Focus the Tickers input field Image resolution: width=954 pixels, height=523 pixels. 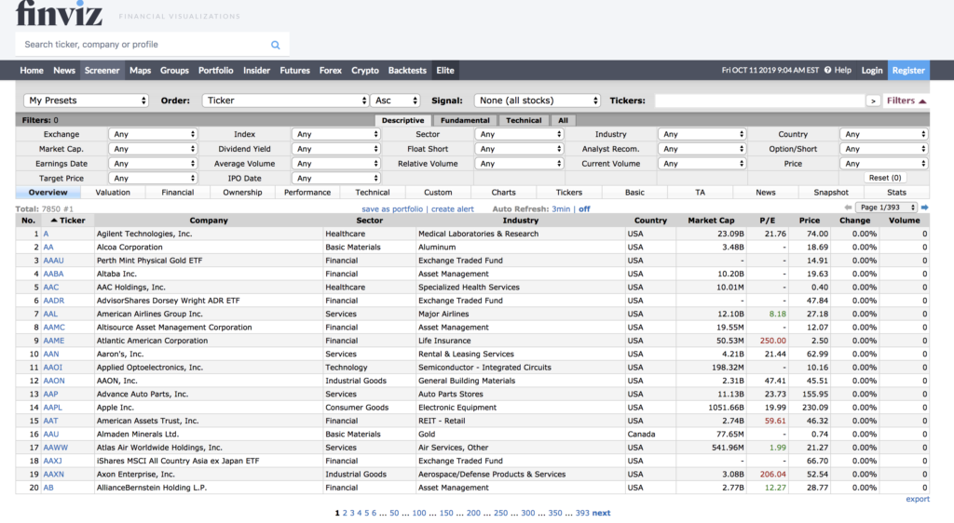[x=759, y=101]
